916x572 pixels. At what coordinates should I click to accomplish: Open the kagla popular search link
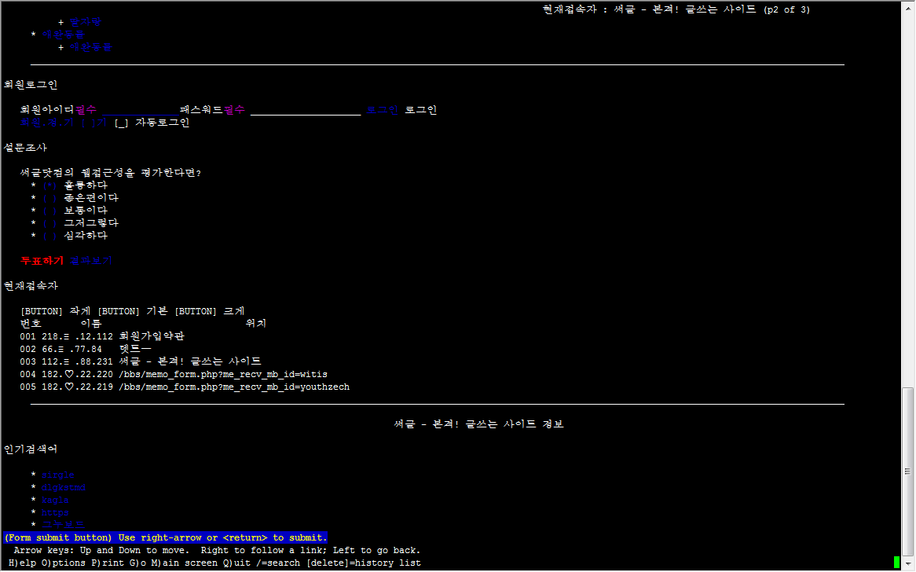click(55, 500)
